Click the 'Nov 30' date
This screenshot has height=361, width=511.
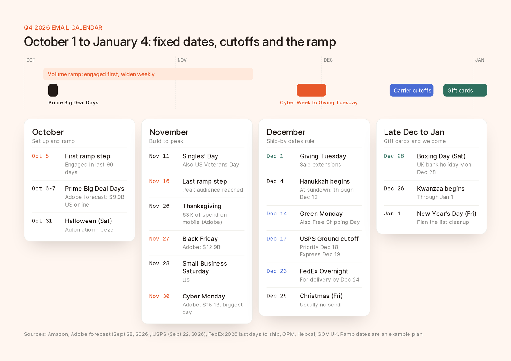click(159, 296)
